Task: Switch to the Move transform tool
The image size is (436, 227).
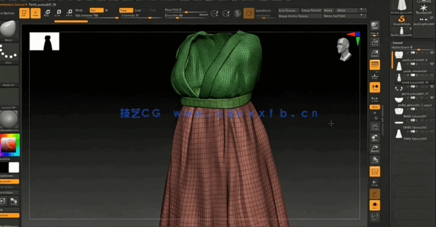Action: (x=47, y=12)
